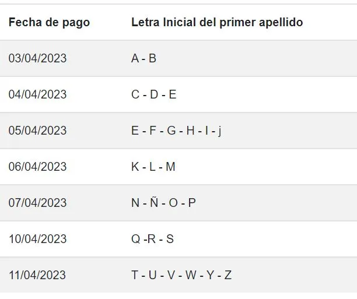Select the "C - D - E" letters cell
Image resolution: width=357 pixels, height=299 pixels.
tap(153, 94)
